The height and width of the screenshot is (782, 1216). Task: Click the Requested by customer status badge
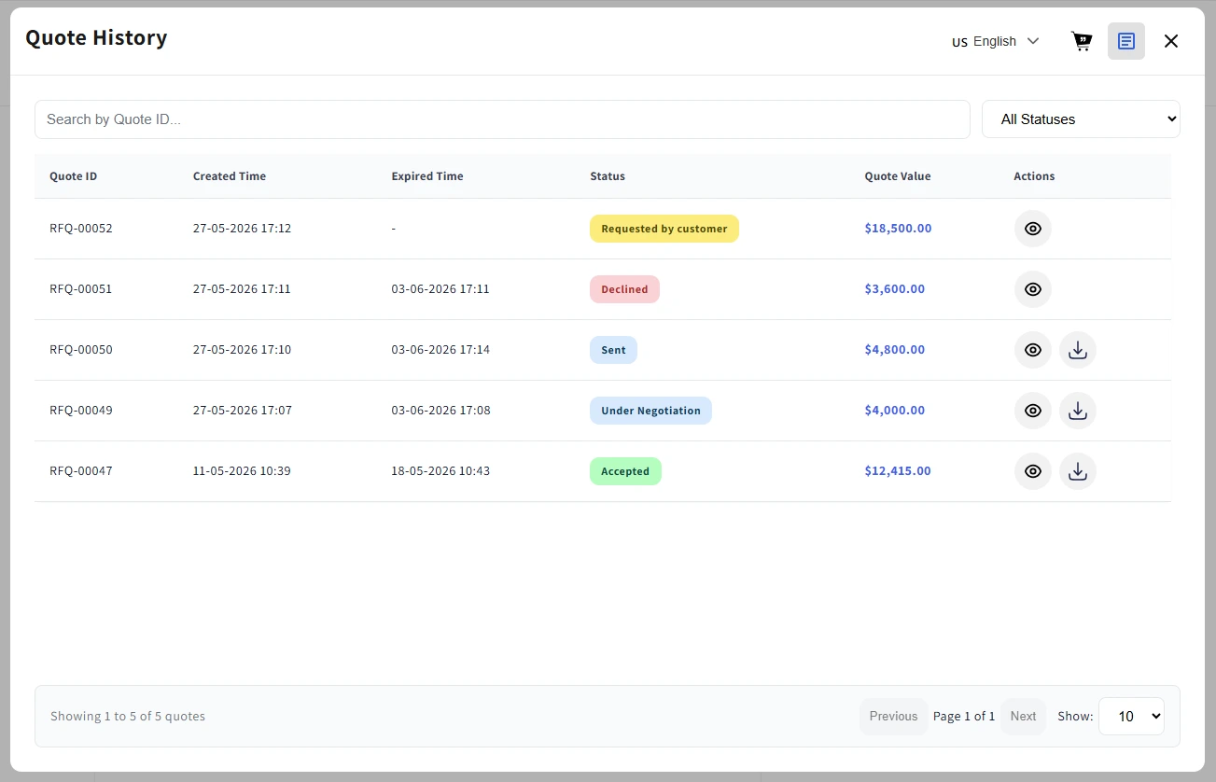tap(664, 229)
